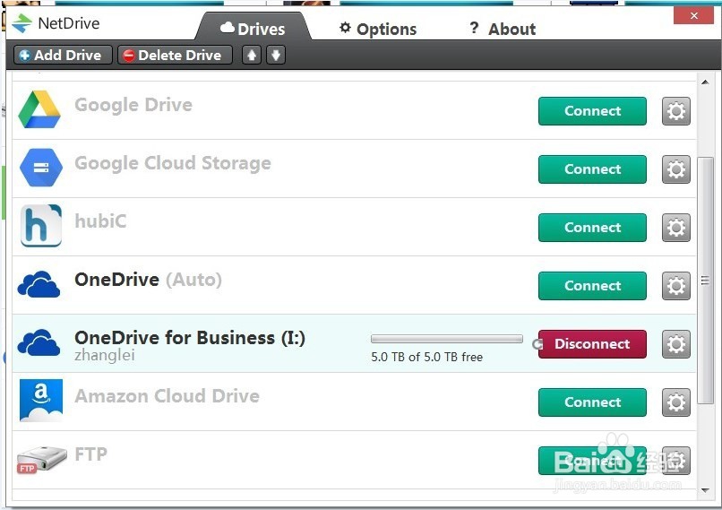Click the scrollbar down arrow
The image size is (722, 510).
pyautogui.click(x=705, y=490)
